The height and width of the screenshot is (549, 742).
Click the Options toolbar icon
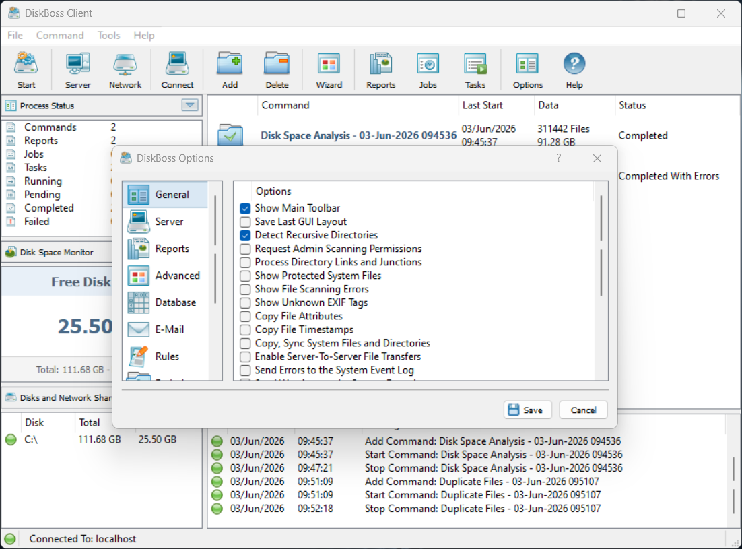527,70
